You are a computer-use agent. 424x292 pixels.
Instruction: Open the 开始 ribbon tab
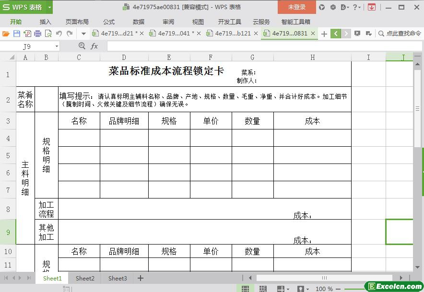click(x=16, y=22)
